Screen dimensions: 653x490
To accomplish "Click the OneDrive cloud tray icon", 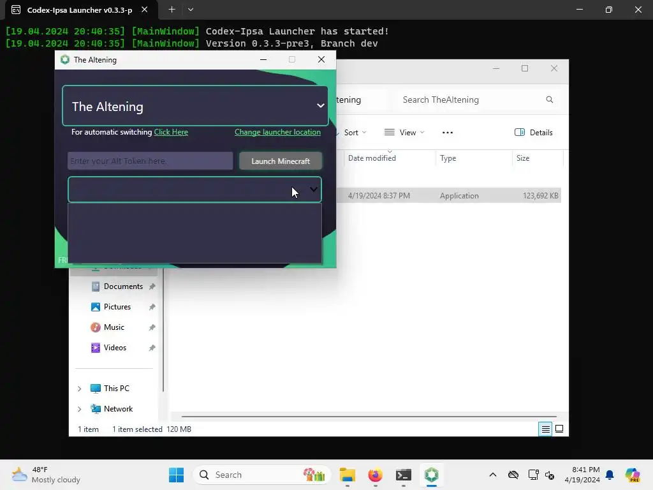I will click(513, 475).
